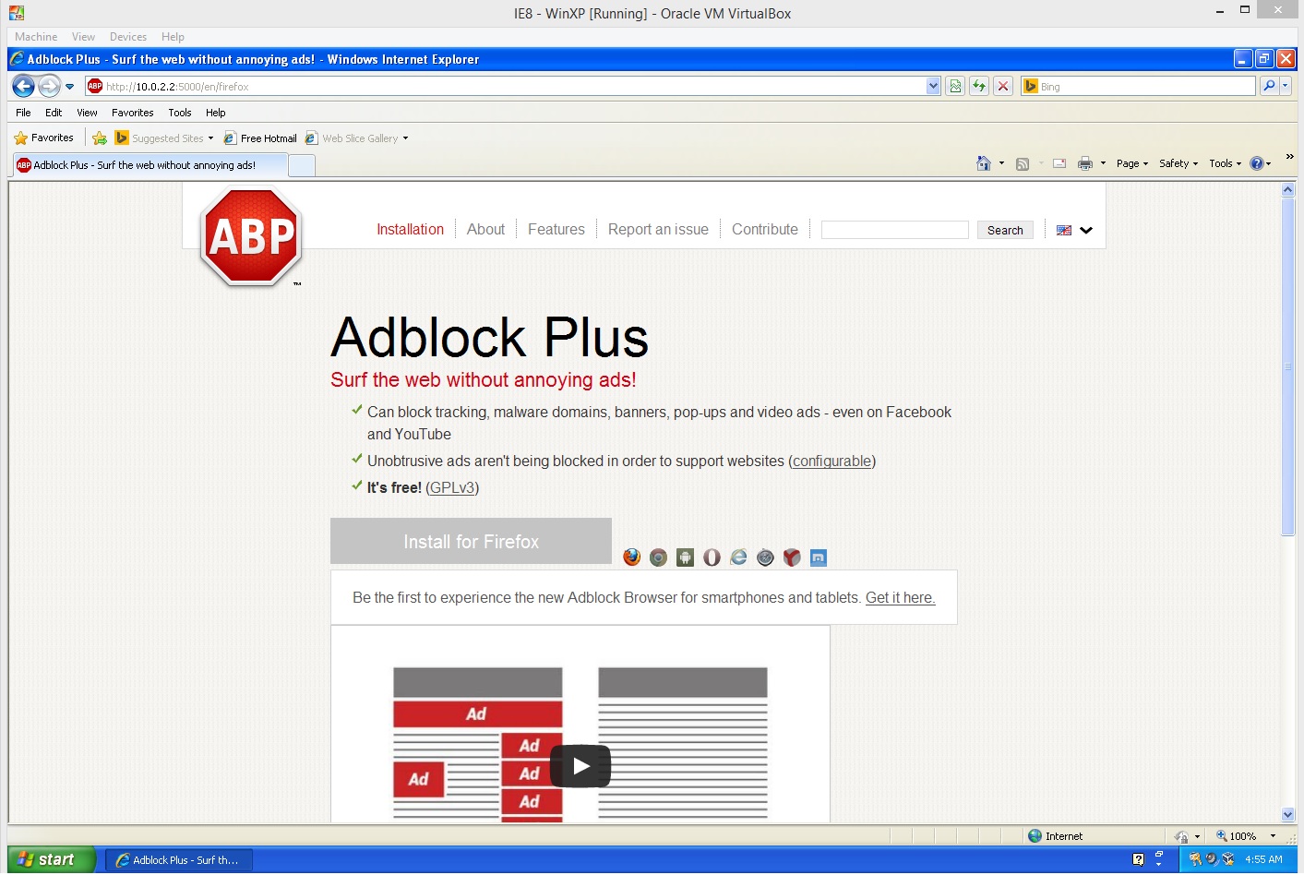
Task: Expand the Print dropdown arrow
Action: tap(1103, 163)
